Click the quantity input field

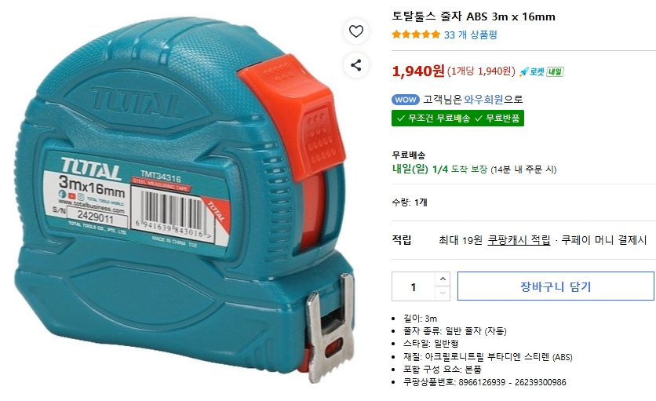click(414, 286)
